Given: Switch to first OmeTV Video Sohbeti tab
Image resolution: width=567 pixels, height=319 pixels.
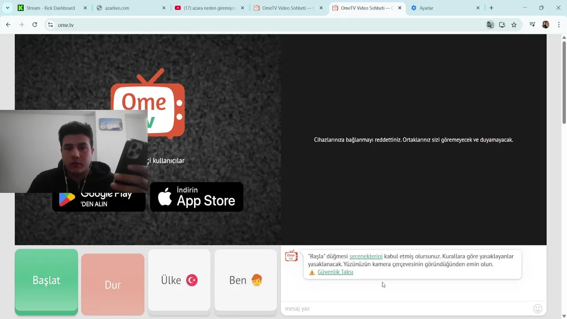Looking at the screenshot, I should point(288,8).
